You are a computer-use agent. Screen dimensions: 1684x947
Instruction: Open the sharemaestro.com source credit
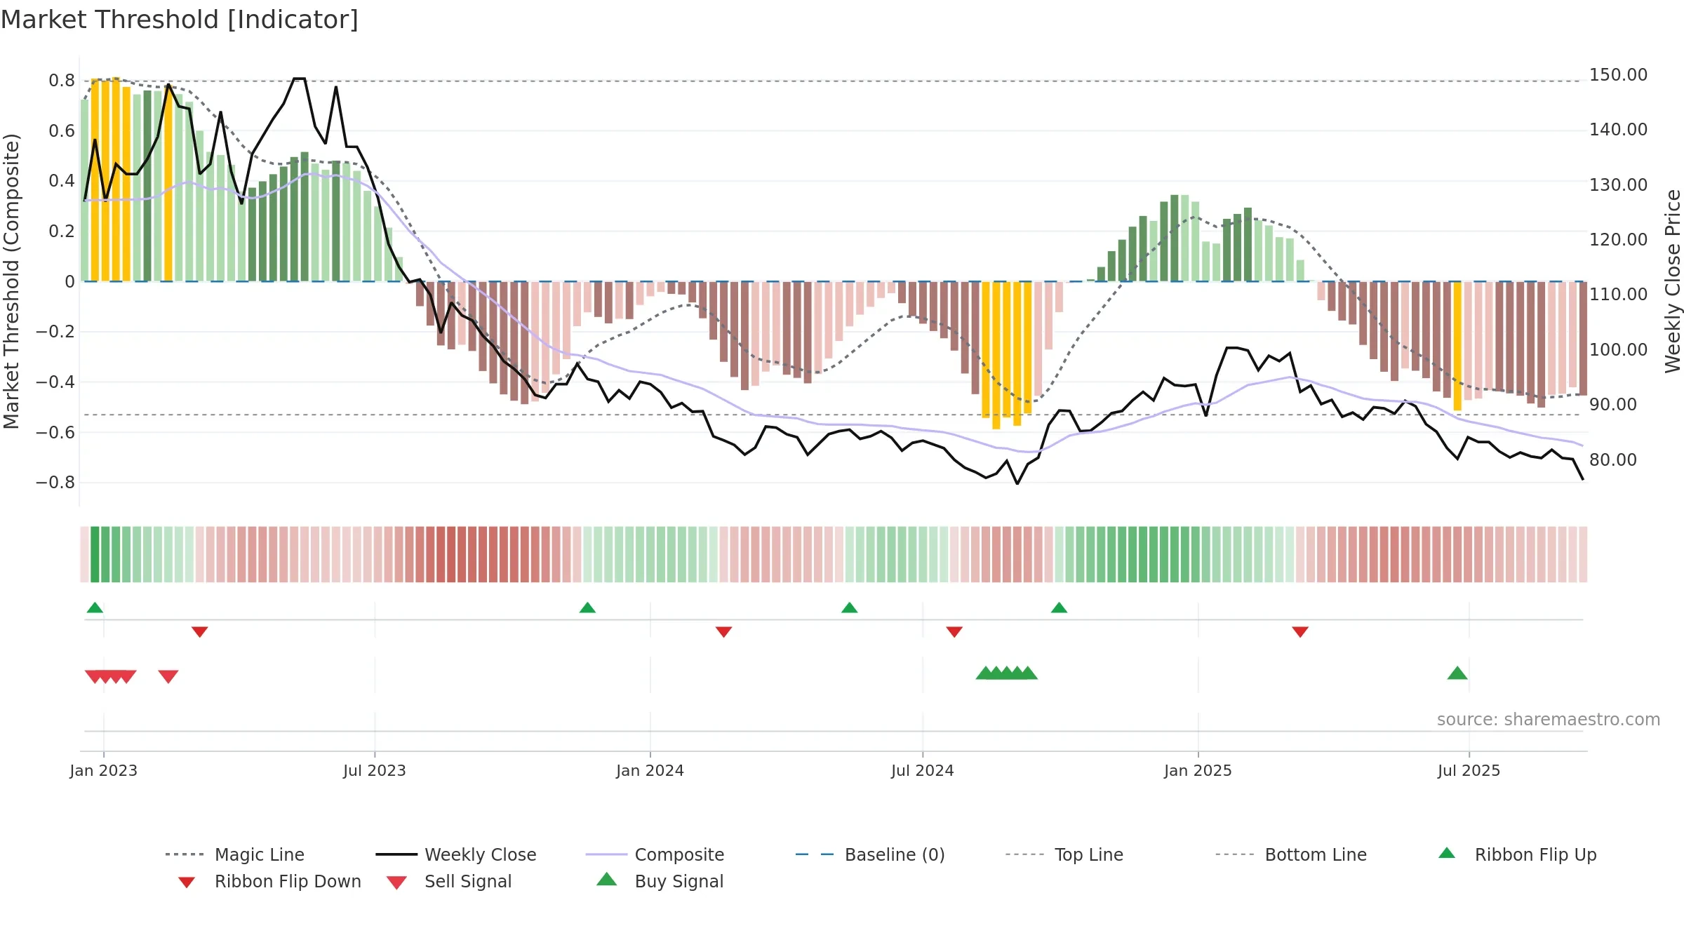click(x=1548, y=719)
